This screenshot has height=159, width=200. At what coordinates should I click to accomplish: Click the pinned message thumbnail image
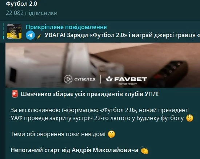(14, 31)
